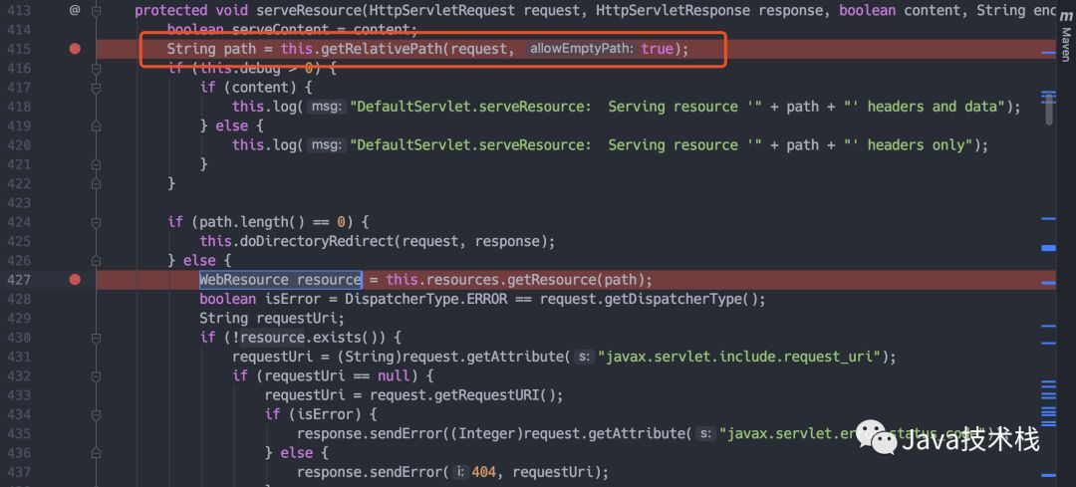This screenshot has width=1076, height=487.
Task: Click the msg: hint on line 418
Action: pos(324,107)
